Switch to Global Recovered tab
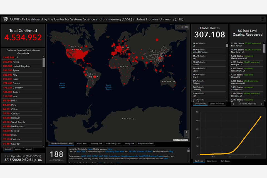The width and height of the screenshot is (267, 178). point(217,104)
